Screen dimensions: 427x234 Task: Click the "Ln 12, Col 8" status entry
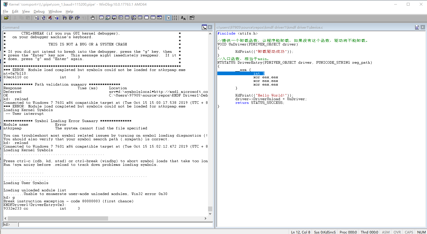point(301,232)
